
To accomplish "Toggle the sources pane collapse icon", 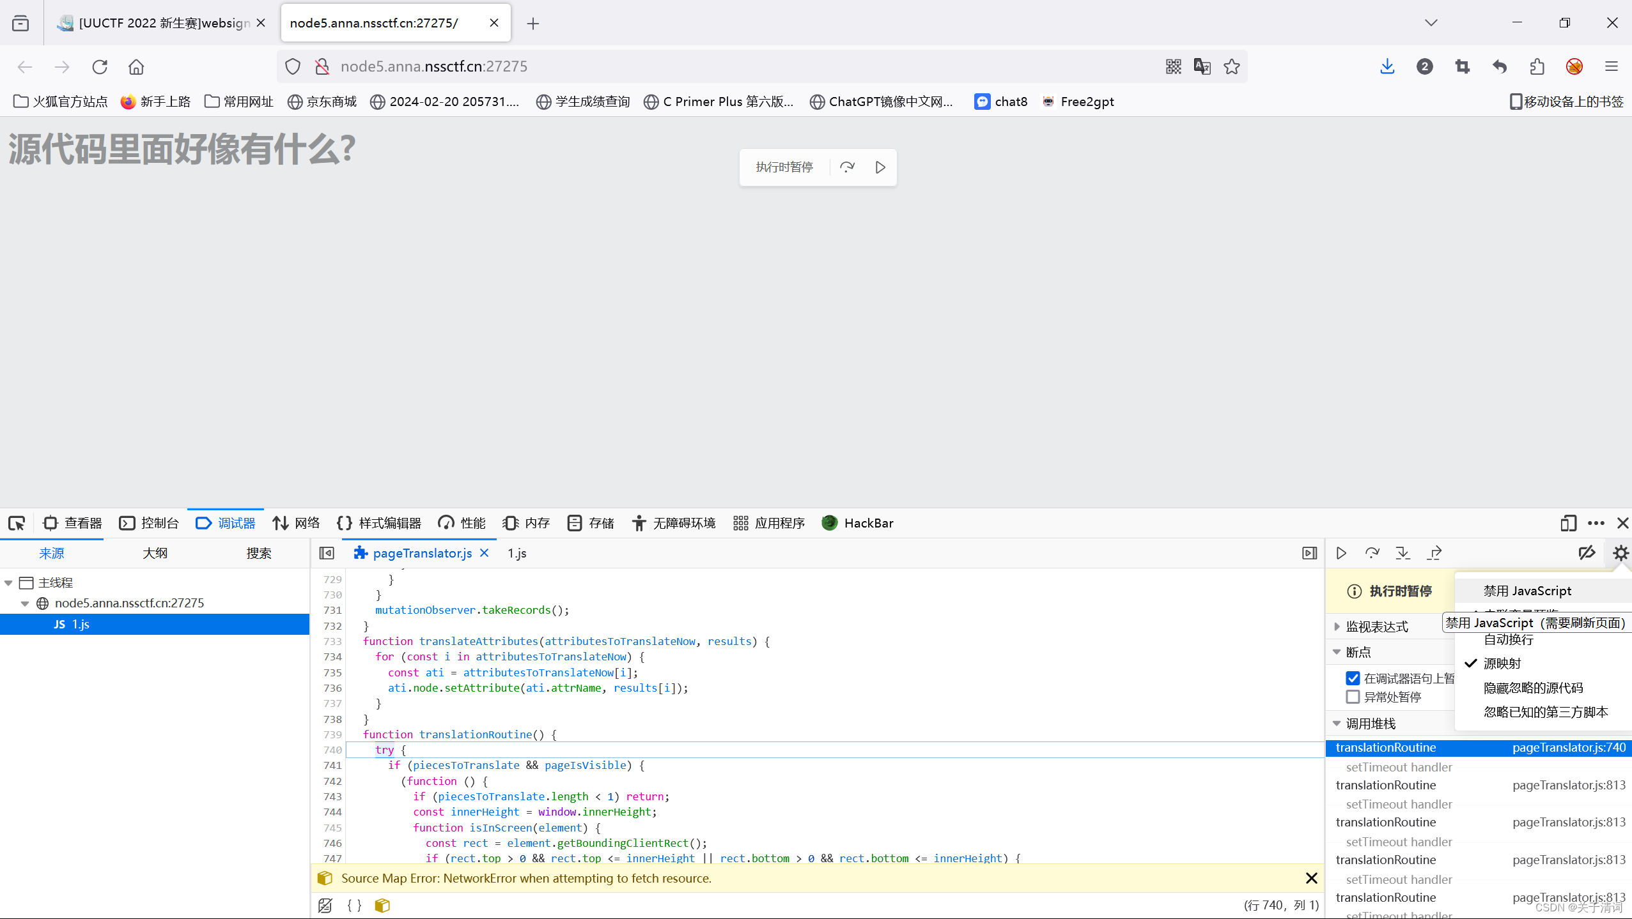I will point(327,553).
